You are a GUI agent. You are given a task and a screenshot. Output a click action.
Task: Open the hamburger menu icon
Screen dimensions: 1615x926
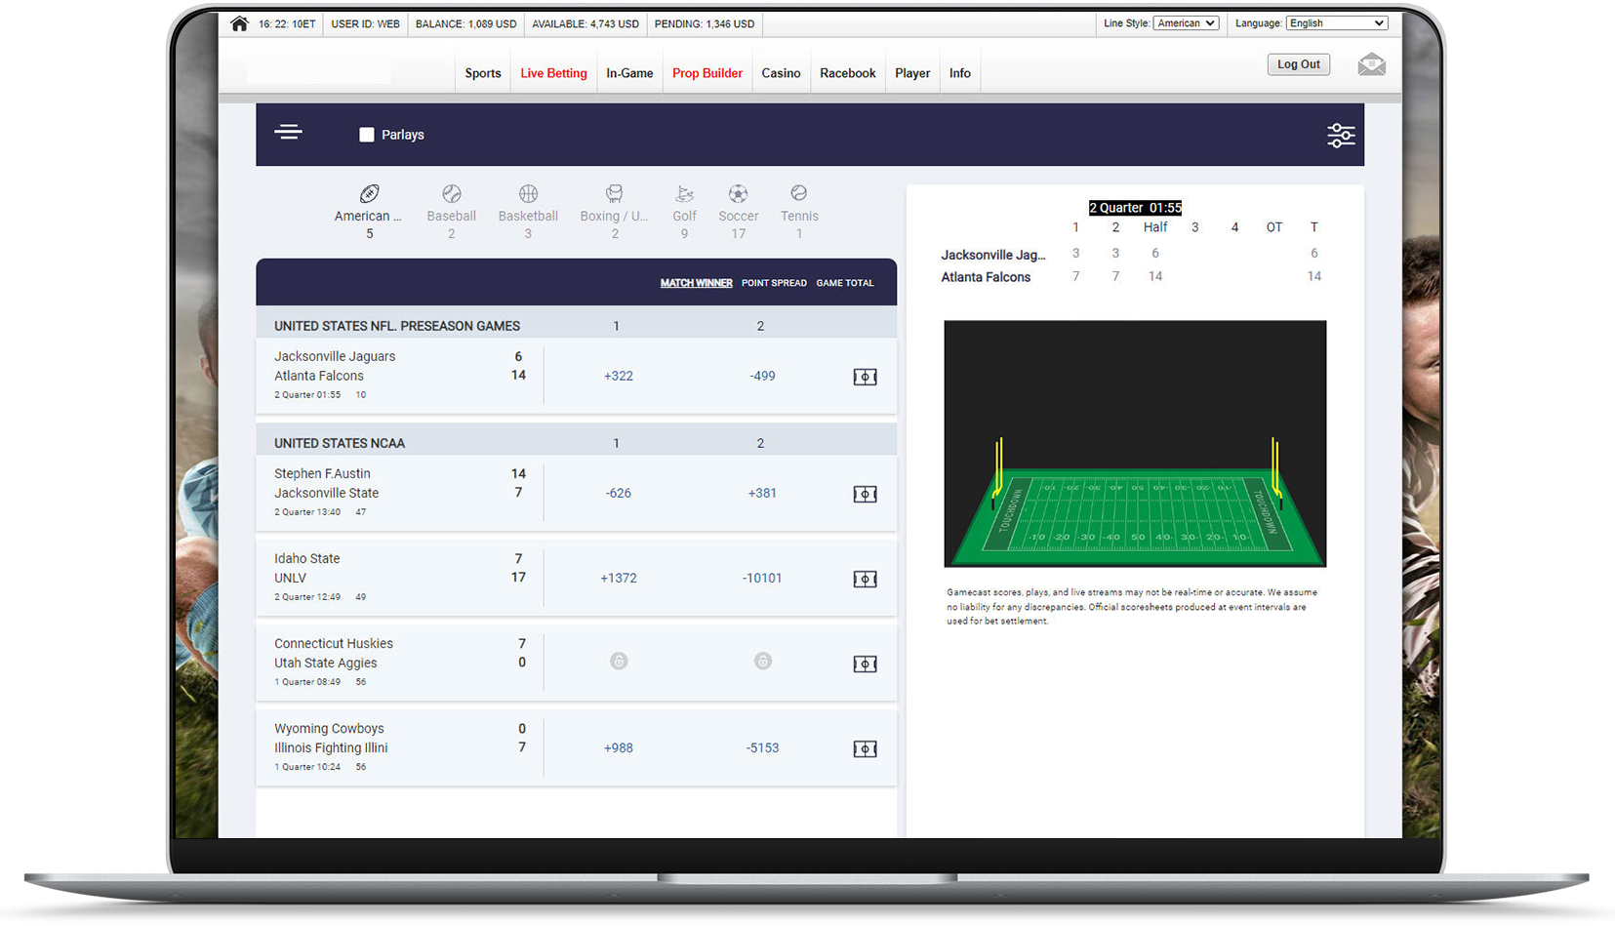click(288, 132)
